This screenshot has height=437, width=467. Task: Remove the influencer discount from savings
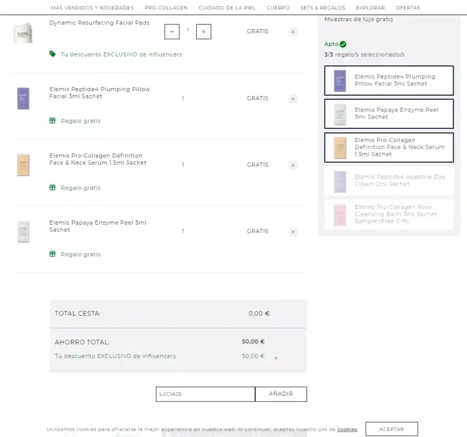pyautogui.click(x=276, y=358)
